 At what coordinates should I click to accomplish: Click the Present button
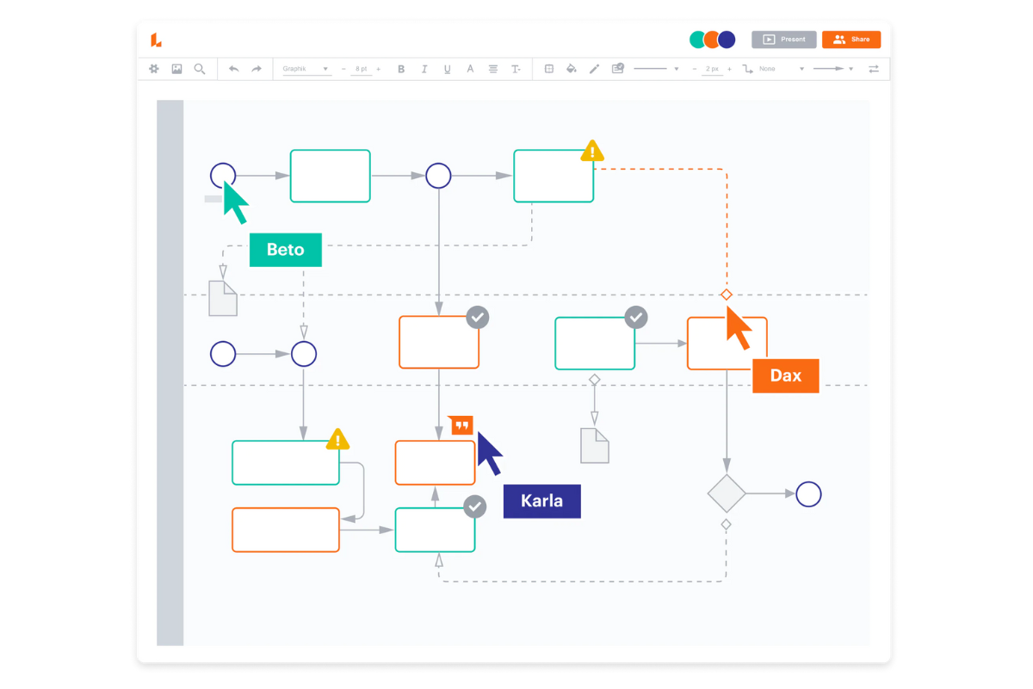[x=783, y=39]
